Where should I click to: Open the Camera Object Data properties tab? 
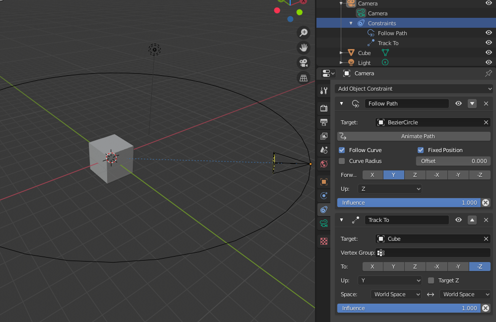[x=323, y=223]
